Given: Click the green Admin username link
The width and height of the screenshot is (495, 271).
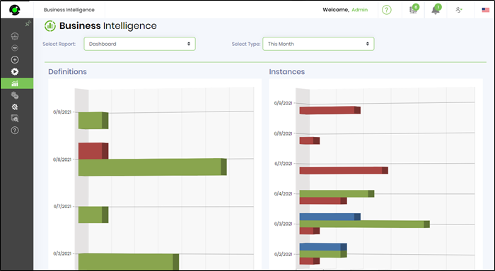Looking at the screenshot, I should 359,10.
